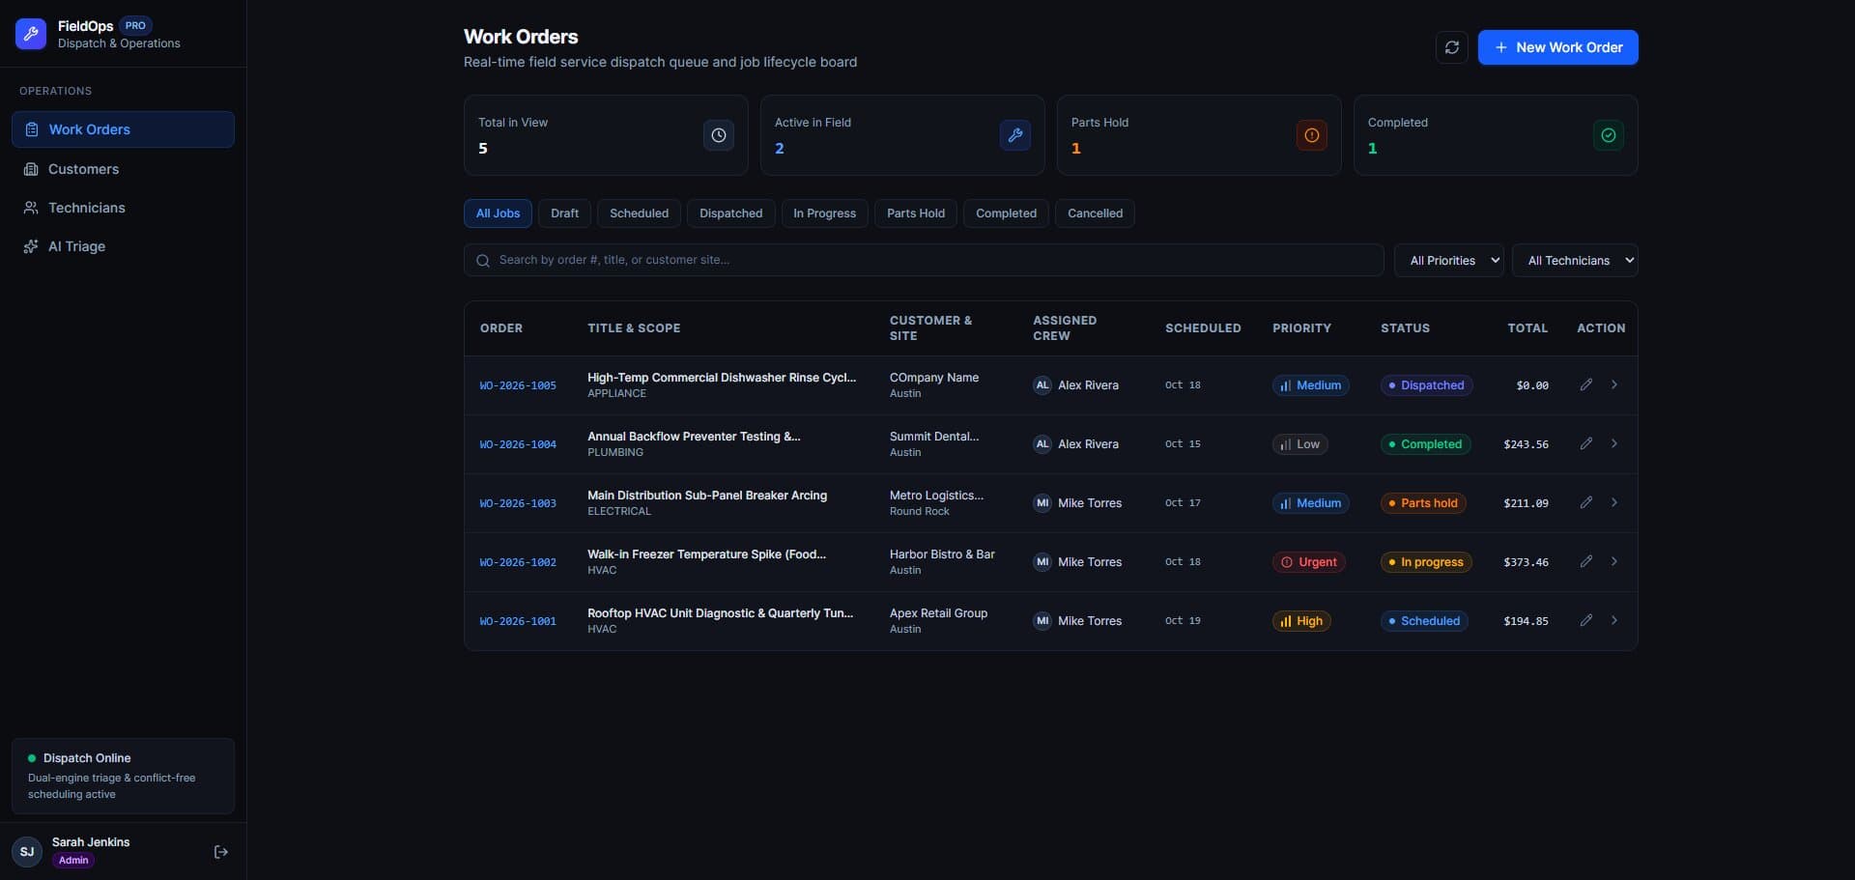Click the alert icon in Parts Hold card
The width and height of the screenshot is (1855, 880).
1312,135
